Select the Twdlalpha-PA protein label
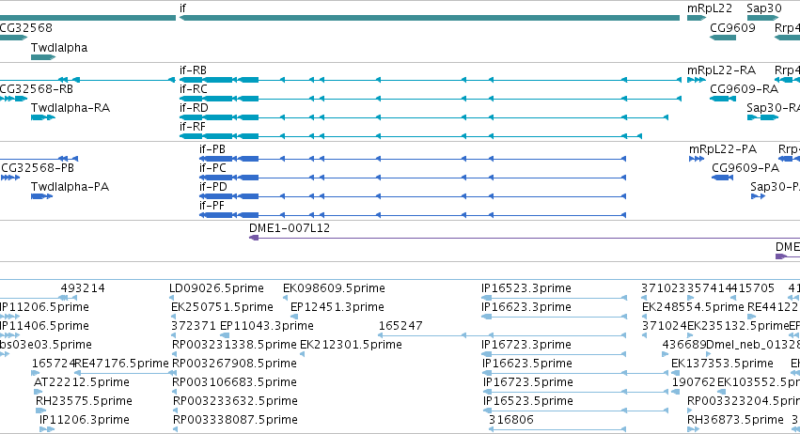The image size is (800, 434). point(70,187)
